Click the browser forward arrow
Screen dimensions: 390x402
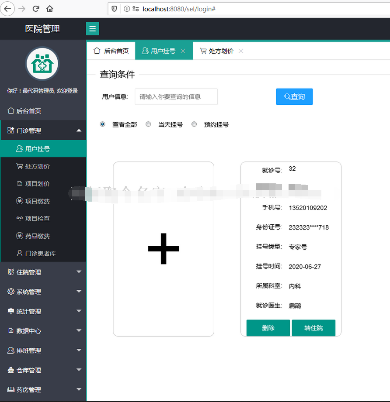click(22, 9)
